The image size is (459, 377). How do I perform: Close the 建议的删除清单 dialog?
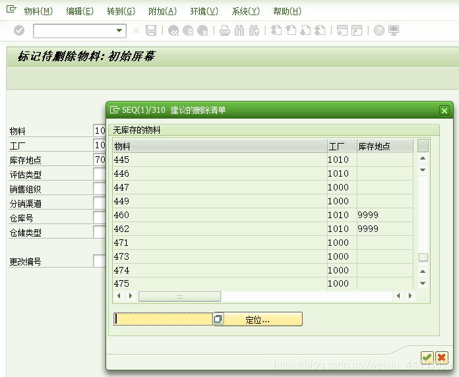point(444,111)
